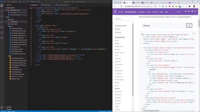
Task: Open the File menu in VS Code
Action: 5,2
